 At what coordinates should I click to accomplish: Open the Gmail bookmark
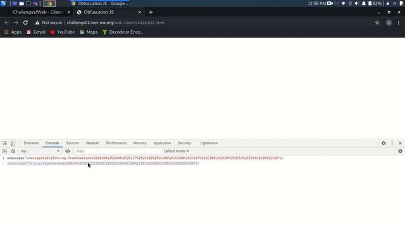coord(36,32)
